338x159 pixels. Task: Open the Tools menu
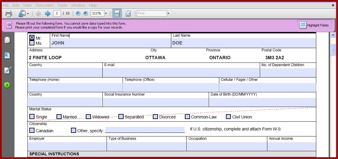pos(62,5)
